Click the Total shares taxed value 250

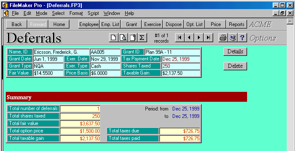pyautogui.click(x=80, y=116)
